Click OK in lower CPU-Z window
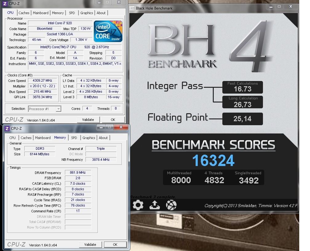310x251 pixels. (x=115, y=245)
